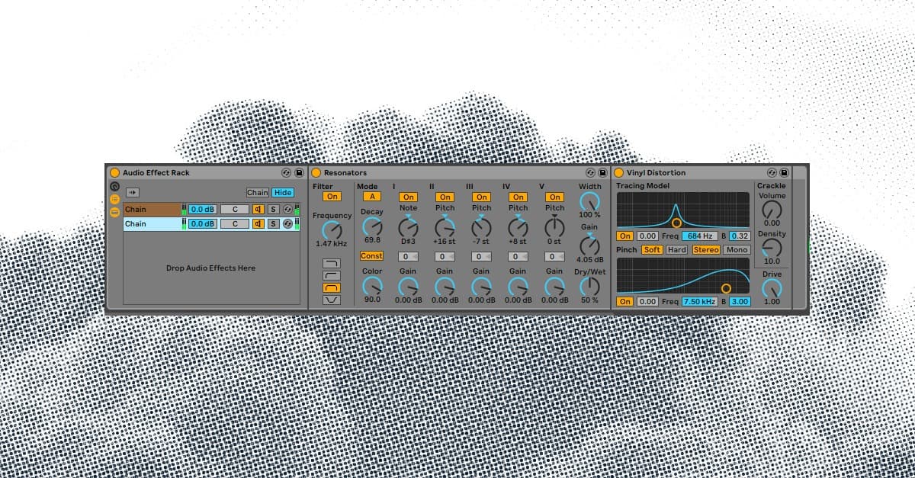Screen dimensions: 915x478
Task: Open the Chain selector editor button
Action: pos(258,193)
